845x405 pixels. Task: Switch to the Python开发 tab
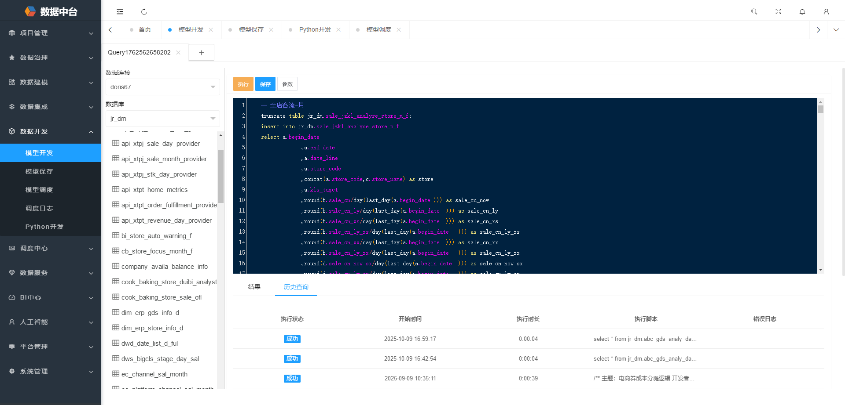pyautogui.click(x=315, y=30)
